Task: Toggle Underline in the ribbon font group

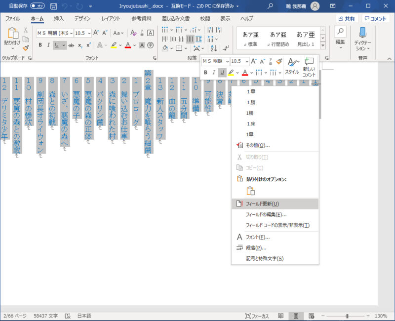Action: point(57,45)
